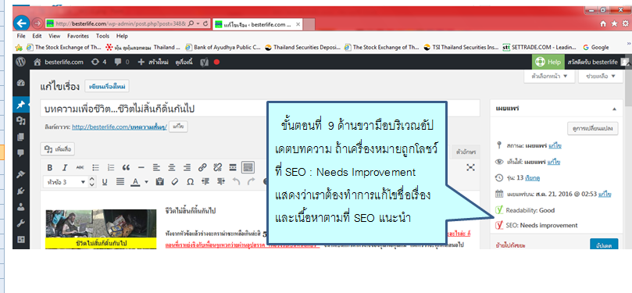Open the Help button in admin bar

click(x=548, y=62)
